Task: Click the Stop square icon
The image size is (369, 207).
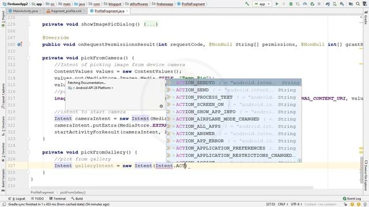Action: pos(319,4)
